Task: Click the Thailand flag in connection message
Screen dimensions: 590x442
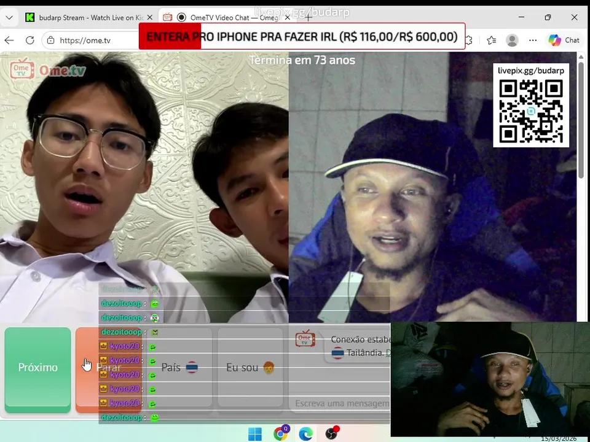Action: tap(337, 353)
